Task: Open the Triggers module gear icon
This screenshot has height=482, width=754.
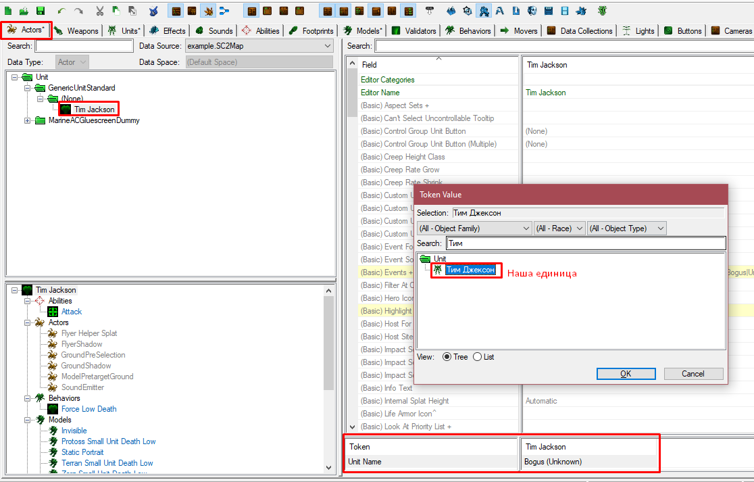Action: [x=468, y=11]
